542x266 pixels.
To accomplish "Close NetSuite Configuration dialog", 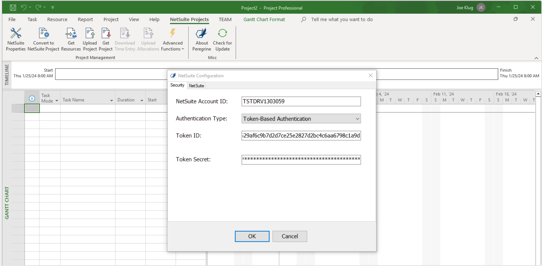I will 370,76.
